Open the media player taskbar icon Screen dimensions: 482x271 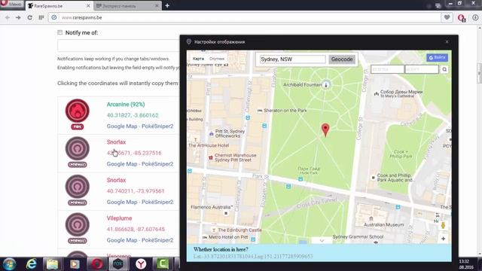(x=75, y=264)
